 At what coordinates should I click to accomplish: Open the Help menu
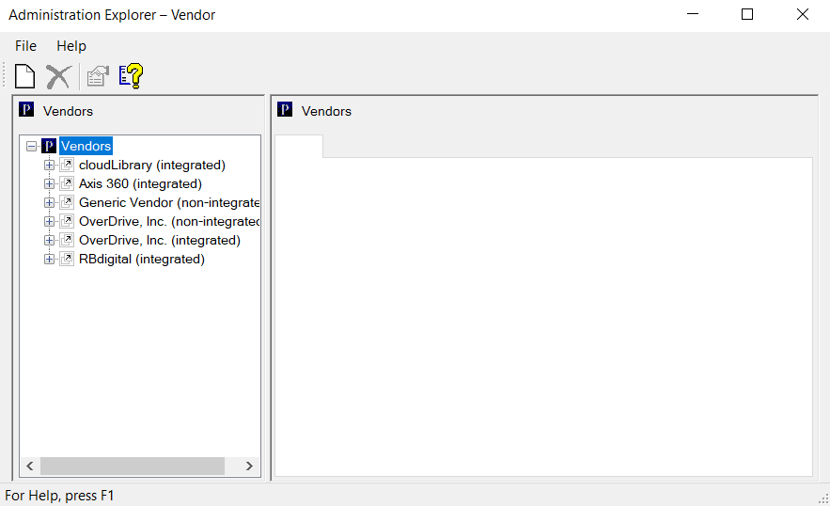pos(70,46)
